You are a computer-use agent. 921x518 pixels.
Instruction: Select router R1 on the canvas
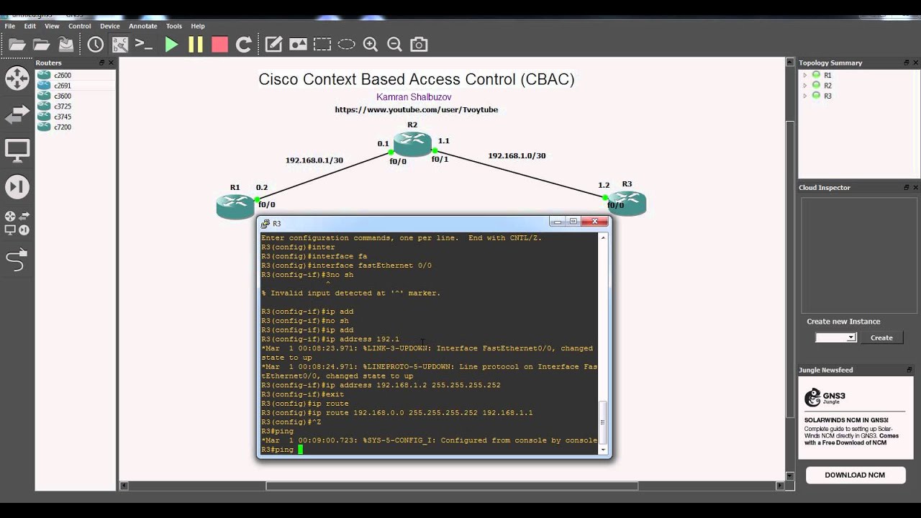click(235, 206)
